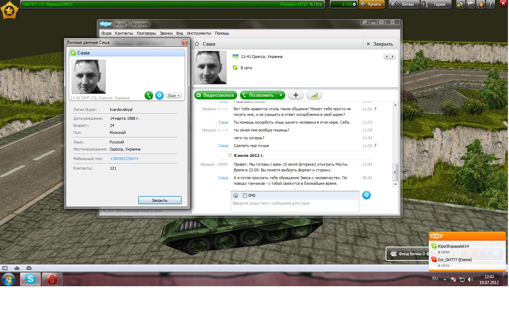The width and height of the screenshot is (509, 318).
Task: Open the 'Еще' dropdown in profile card
Action: pyautogui.click(x=174, y=95)
